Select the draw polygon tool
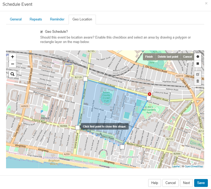The width and height of the screenshot is (211, 189). coord(198,57)
